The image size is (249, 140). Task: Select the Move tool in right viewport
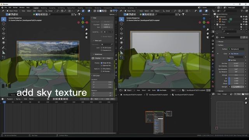coord(121,29)
